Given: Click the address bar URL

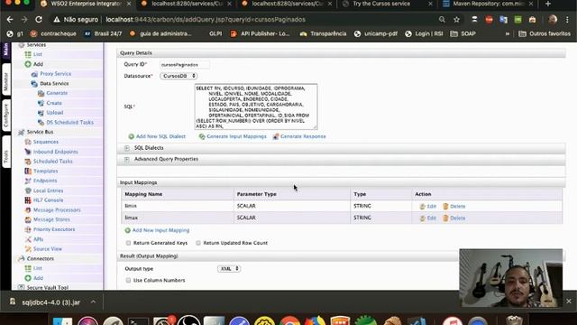Looking at the screenshot, I should pos(206,20).
